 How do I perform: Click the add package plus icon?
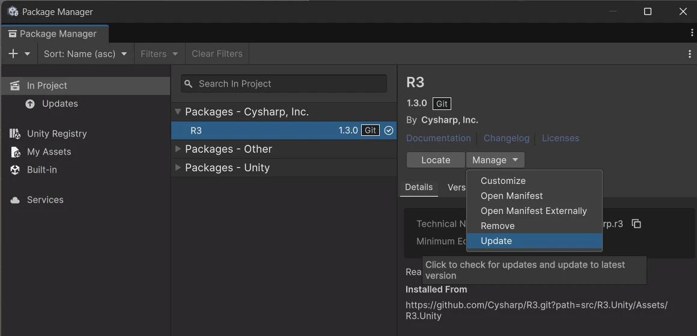click(x=13, y=53)
